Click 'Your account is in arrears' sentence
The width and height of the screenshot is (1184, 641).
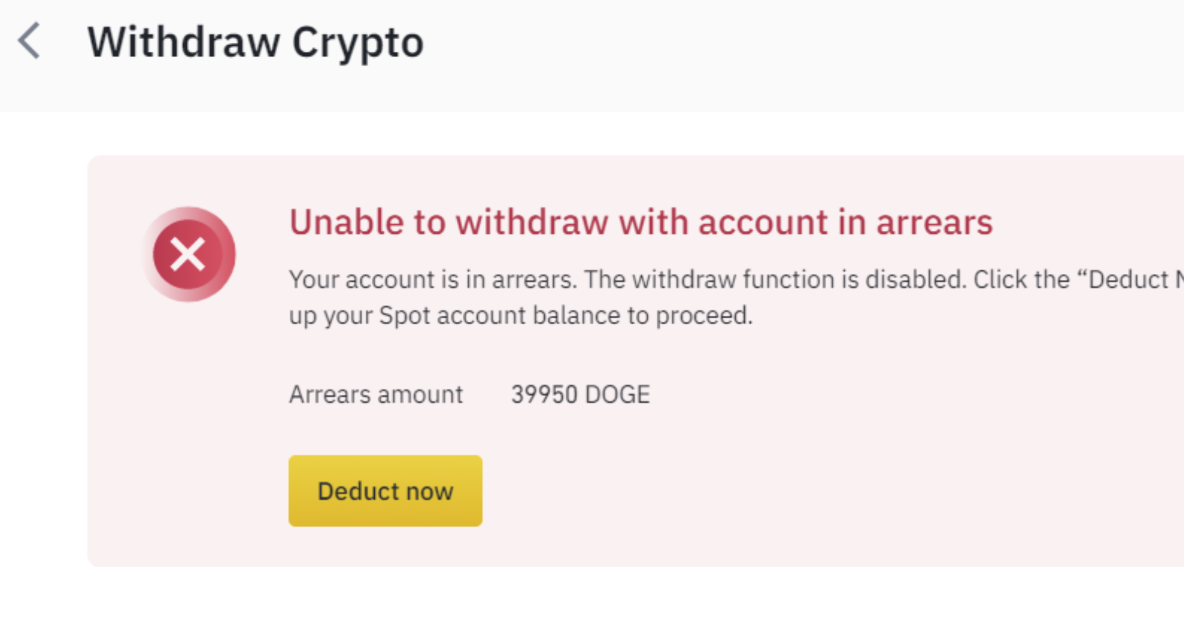coord(433,280)
